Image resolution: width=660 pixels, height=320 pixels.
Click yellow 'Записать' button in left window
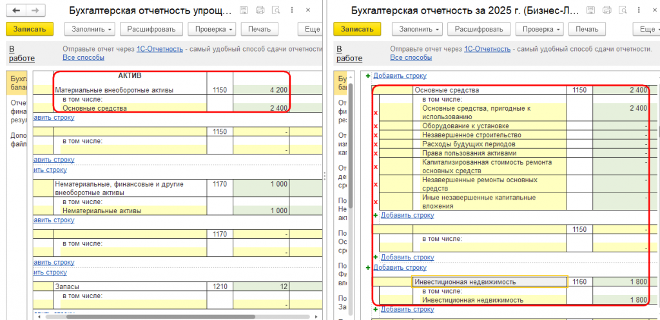(x=30, y=29)
